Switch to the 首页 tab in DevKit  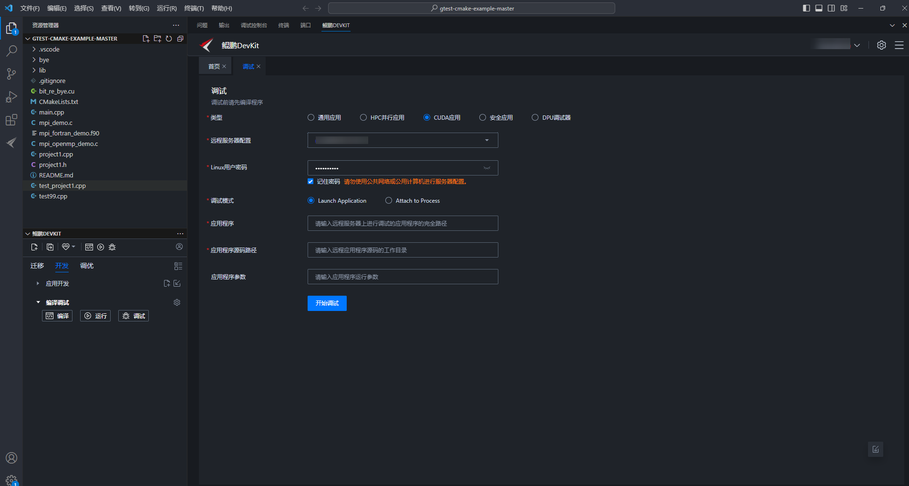click(214, 66)
